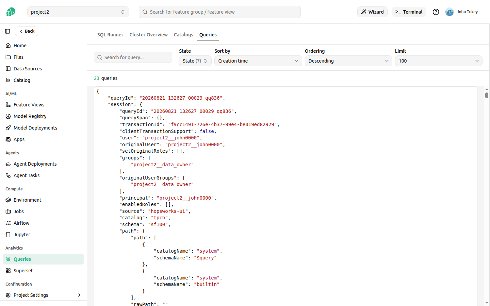Click the Wizard button
Screen dimensions: 490x306
[x=372, y=12]
